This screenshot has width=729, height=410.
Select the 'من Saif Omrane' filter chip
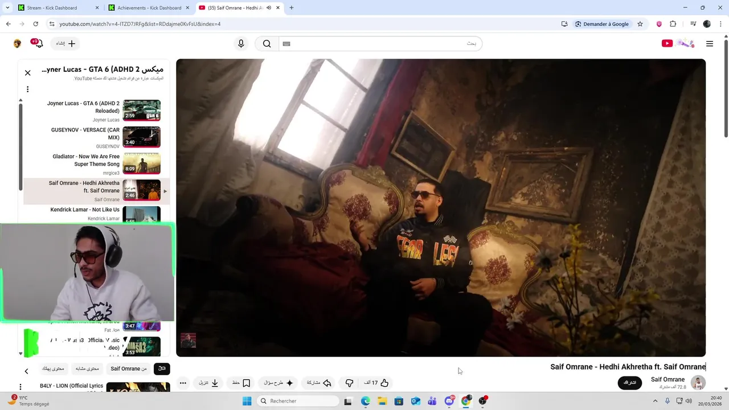click(x=129, y=368)
